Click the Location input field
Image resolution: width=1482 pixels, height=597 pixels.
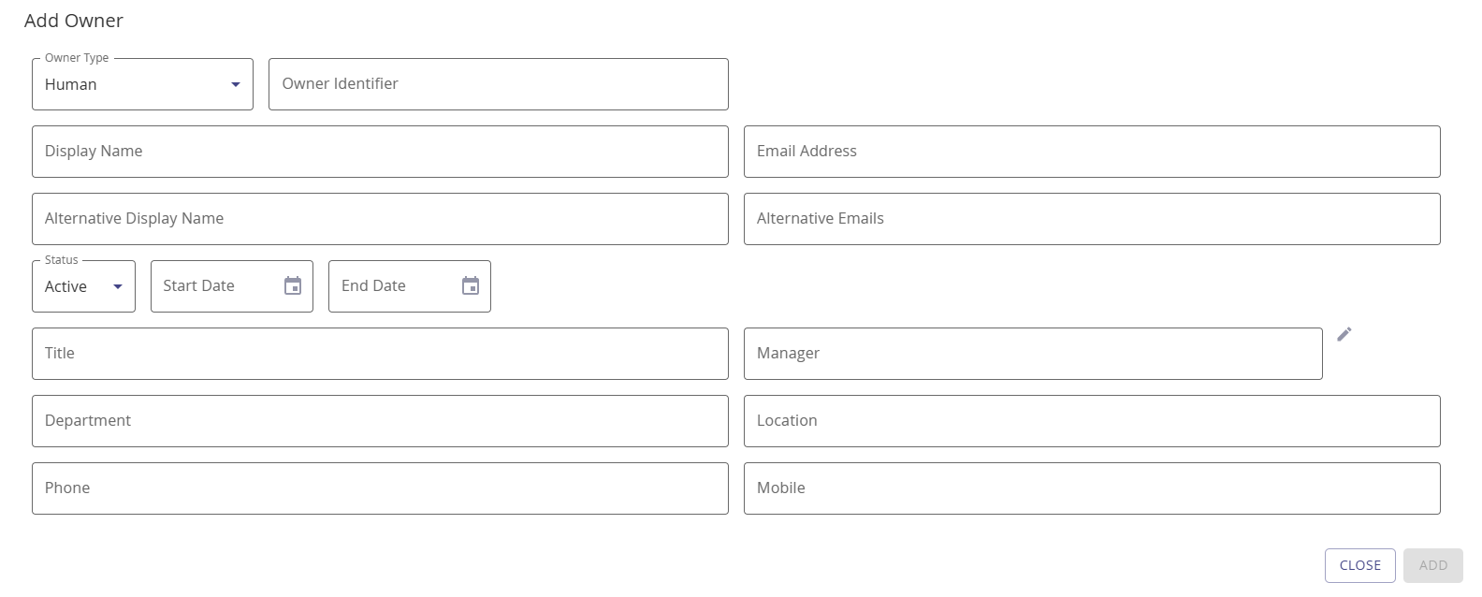pyautogui.click(x=1091, y=420)
